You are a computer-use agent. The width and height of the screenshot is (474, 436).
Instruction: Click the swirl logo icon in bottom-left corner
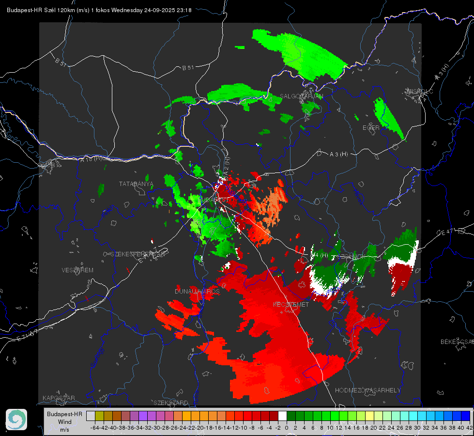[16, 419]
